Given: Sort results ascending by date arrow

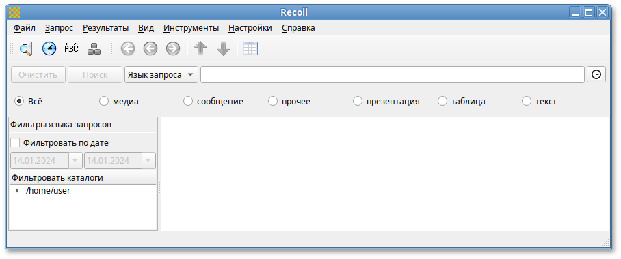Looking at the screenshot, I should 200,48.
